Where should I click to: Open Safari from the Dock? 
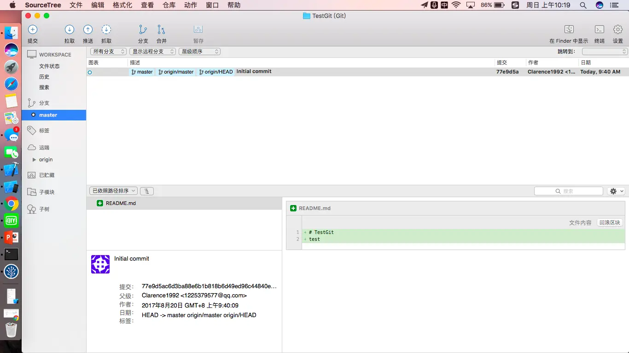tap(12, 84)
